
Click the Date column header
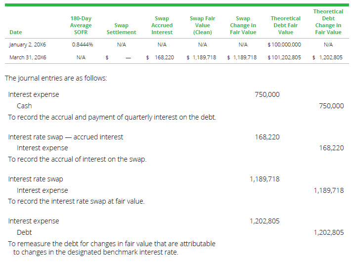[x=15, y=32]
